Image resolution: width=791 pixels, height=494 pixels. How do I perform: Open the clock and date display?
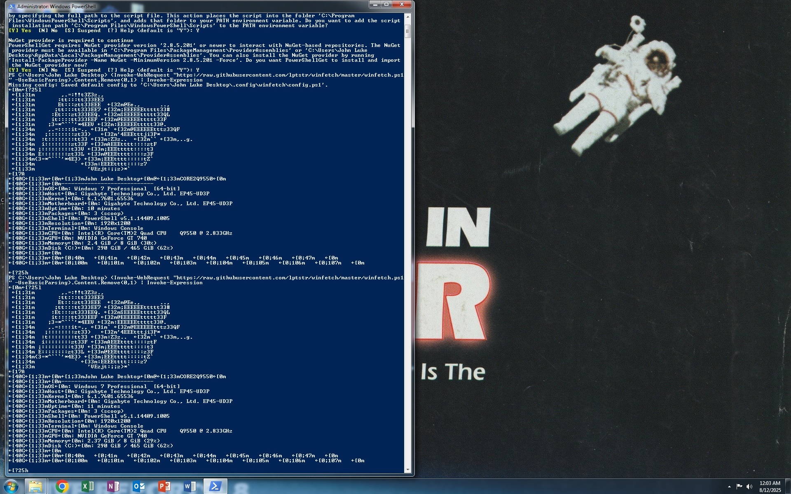click(x=770, y=487)
